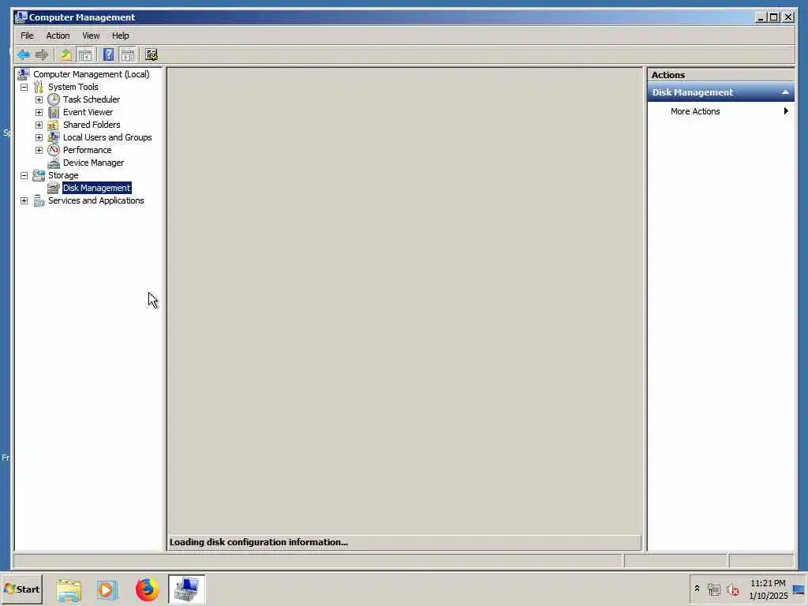Image resolution: width=808 pixels, height=606 pixels.
Task: Toggle Show/Hide Console Tree toolbar icon
Action: pos(85,54)
